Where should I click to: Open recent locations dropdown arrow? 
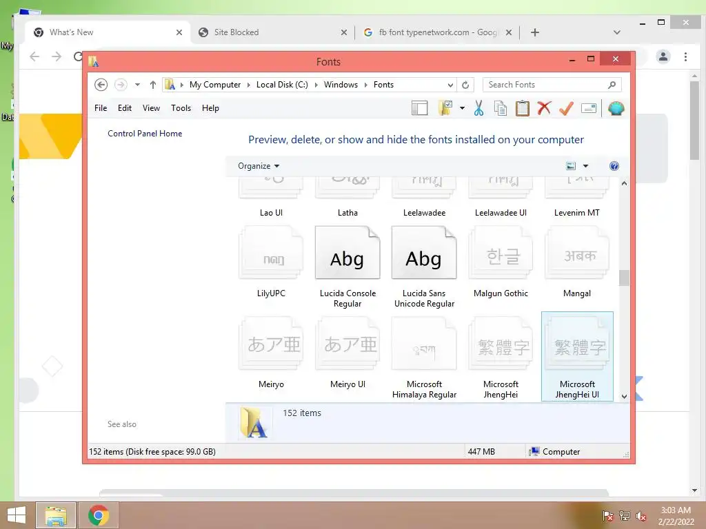coord(137,85)
